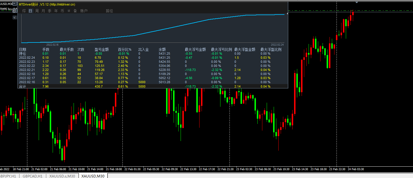413x178 pixels.
Task: Click the 21 Feb 10:00 time axis label
Action: pos(77,169)
